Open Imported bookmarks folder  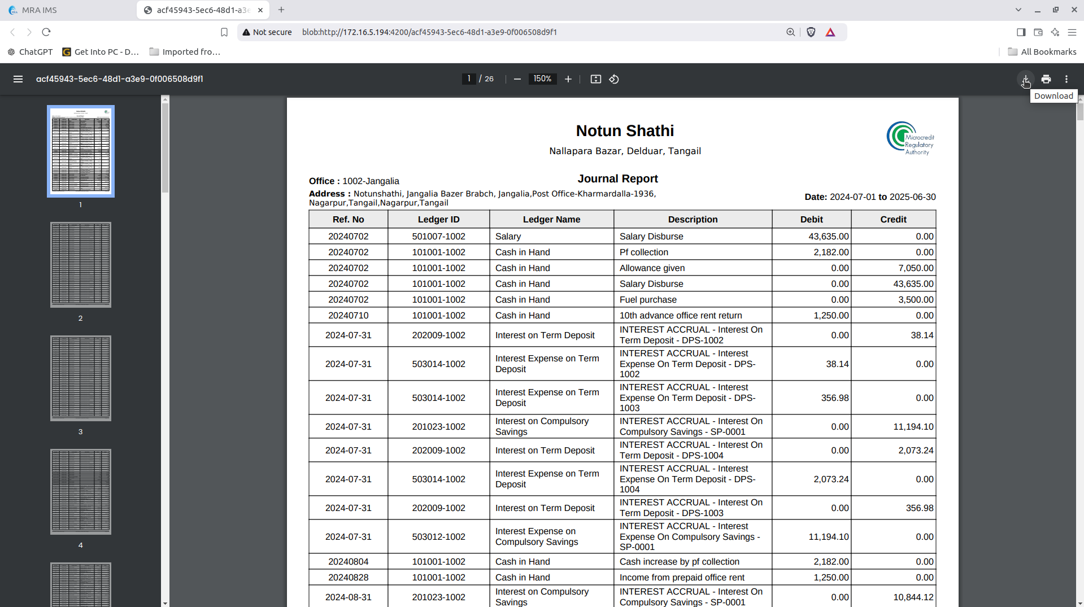[x=185, y=52]
